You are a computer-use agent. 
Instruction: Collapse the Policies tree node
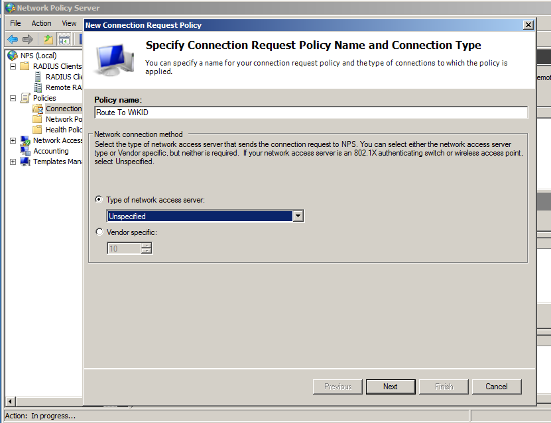click(12, 97)
